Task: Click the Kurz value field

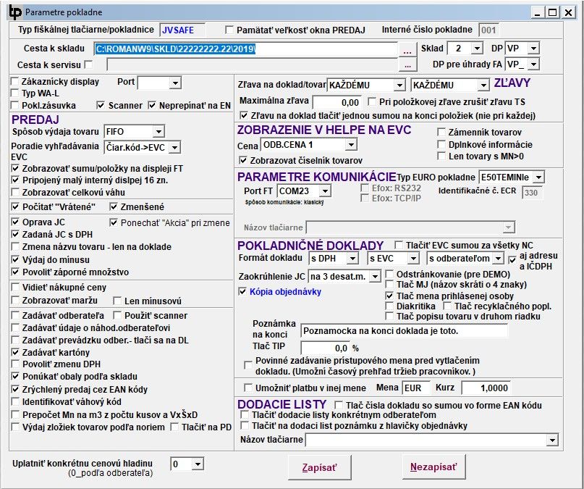Action: click(x=486, y=388)
